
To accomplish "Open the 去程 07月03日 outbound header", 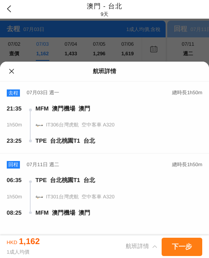I will [x=83, y=29].
